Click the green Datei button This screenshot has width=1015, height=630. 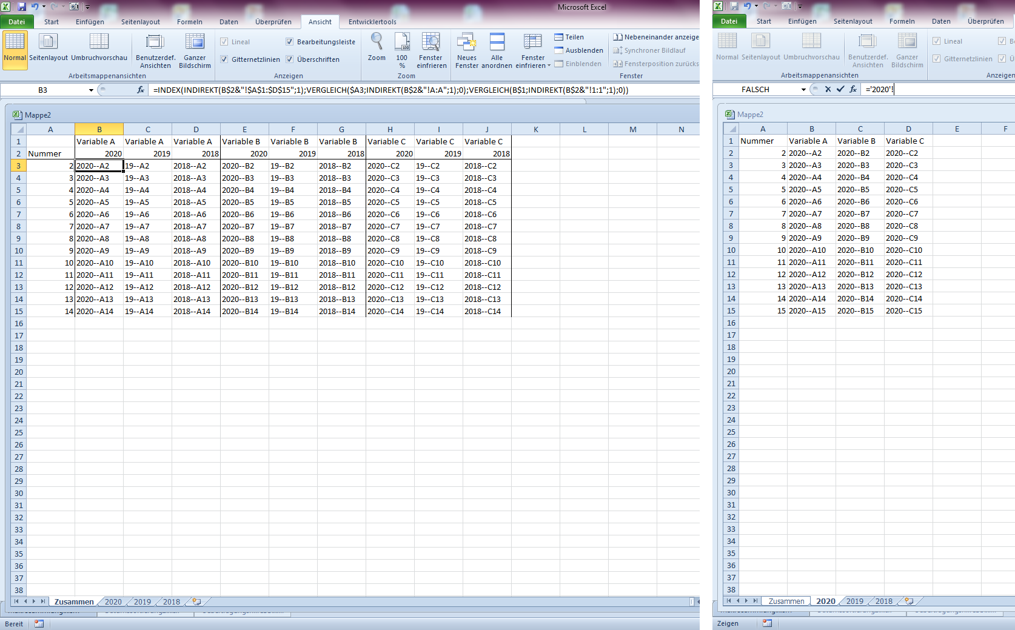click(x=16, y=21)
